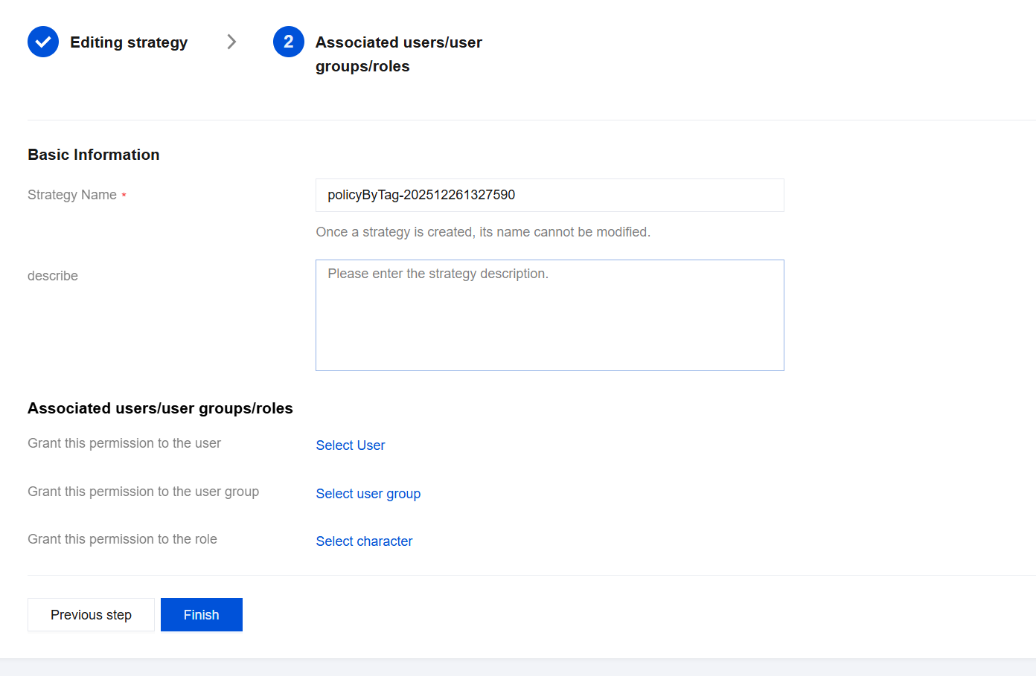Click the Grant permission to the role label
1036x676 pixels.
pos(123,539)
